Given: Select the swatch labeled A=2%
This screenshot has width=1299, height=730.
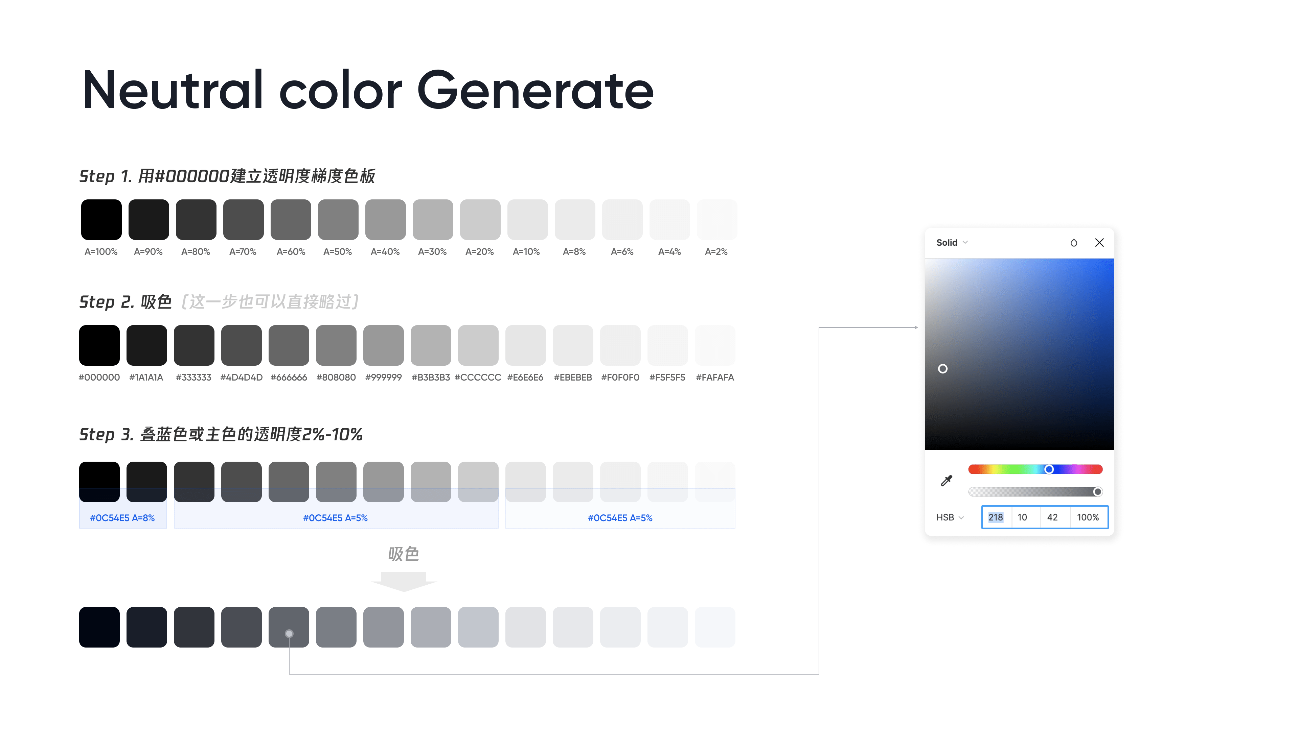Looking at the screenshot, I should 716,220.
